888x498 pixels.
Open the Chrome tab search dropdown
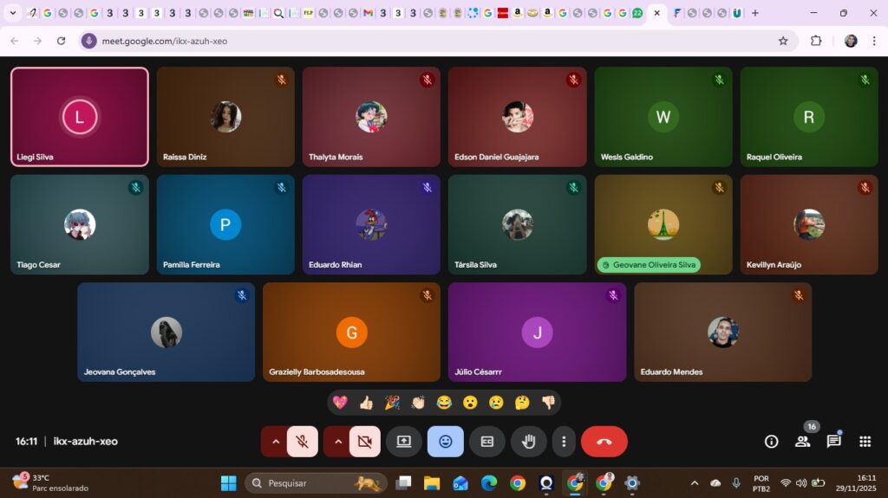[x=13, y=13]
